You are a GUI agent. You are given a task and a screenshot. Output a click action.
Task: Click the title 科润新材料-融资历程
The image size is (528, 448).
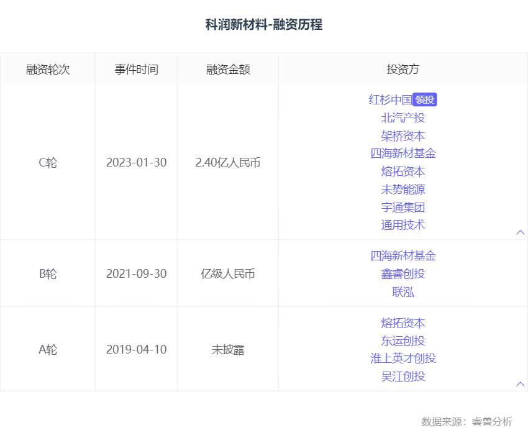[x=264, y=25]
